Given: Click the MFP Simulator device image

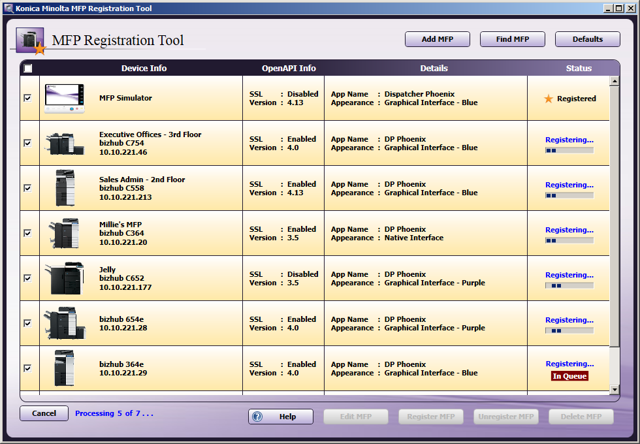Looking at the screenshot, I should point(65,99).
